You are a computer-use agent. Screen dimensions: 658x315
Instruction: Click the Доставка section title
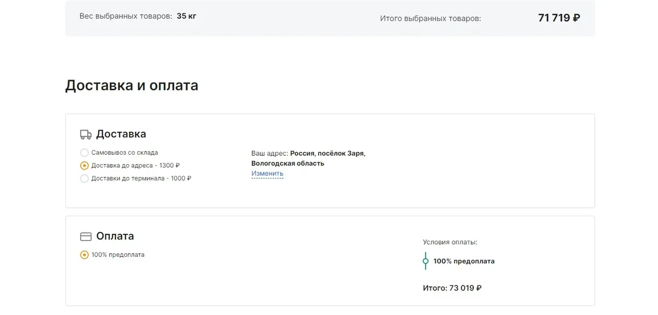121,134
